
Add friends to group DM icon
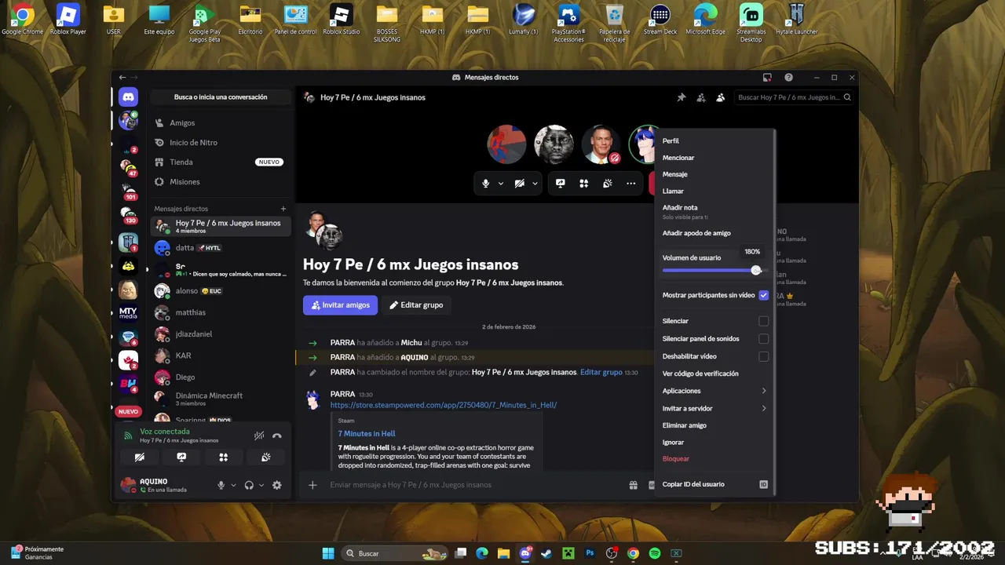(x=701, y=97)
